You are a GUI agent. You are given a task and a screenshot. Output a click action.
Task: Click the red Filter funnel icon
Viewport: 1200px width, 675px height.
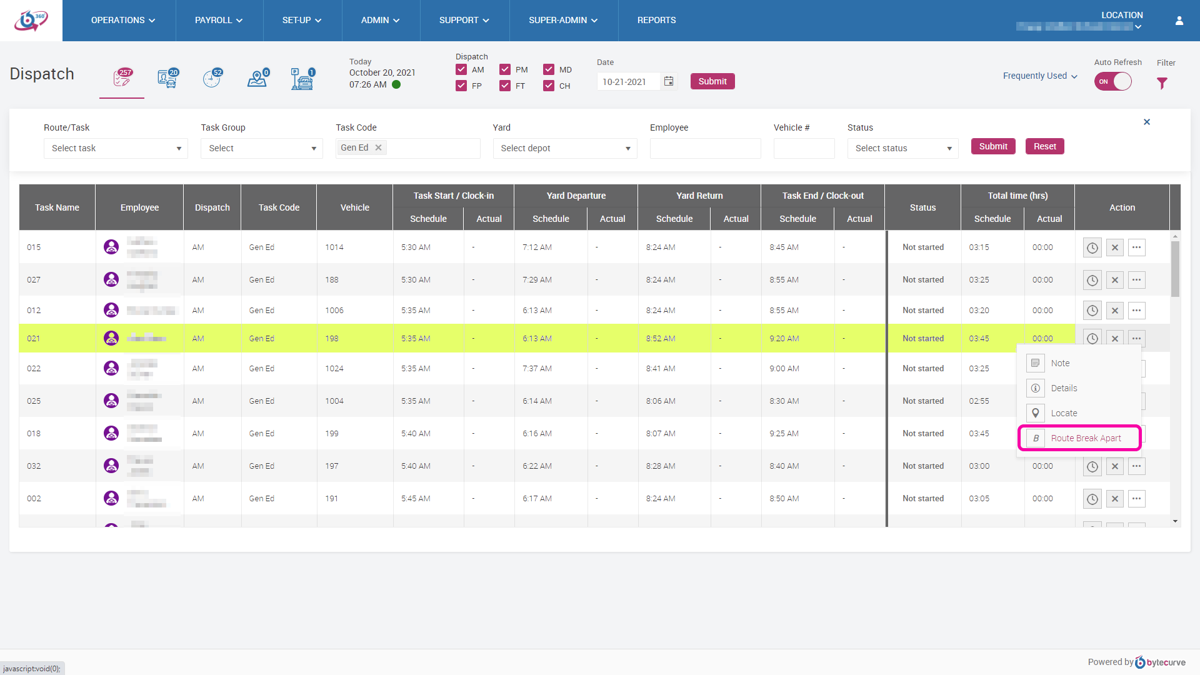pyautogui.click(x=1162, y=83)
